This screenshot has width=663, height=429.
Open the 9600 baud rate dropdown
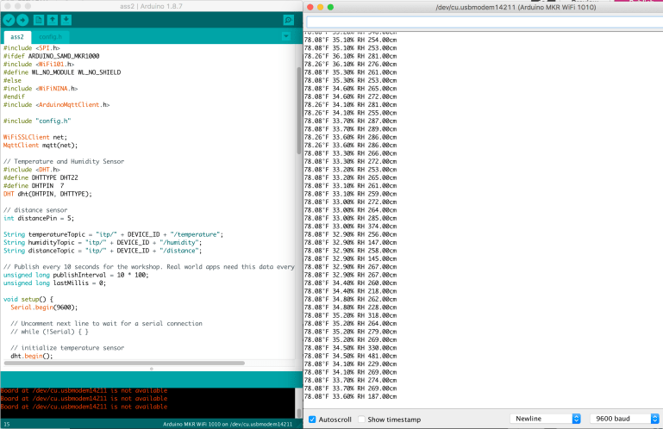625,419
